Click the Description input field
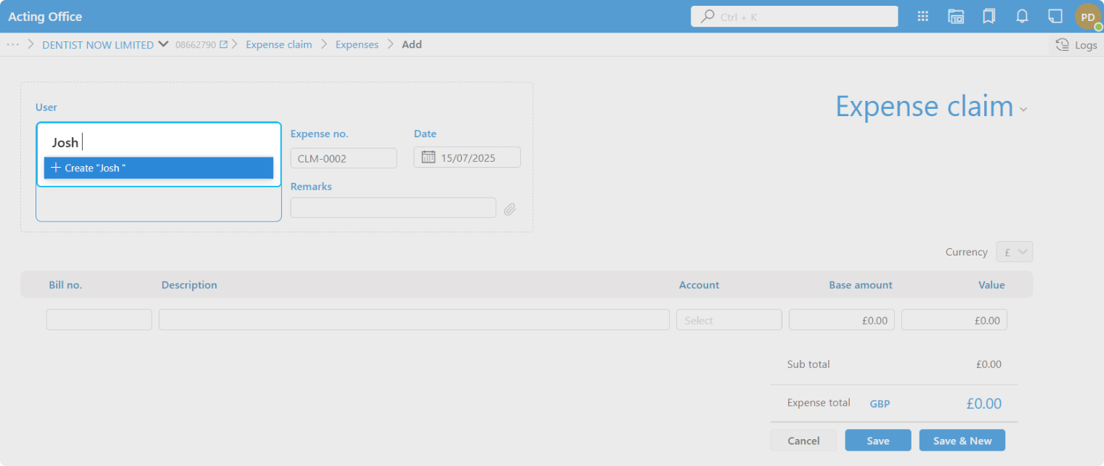Image resolution: width=1104 pixels, height=466 pixels. point(414,320)
